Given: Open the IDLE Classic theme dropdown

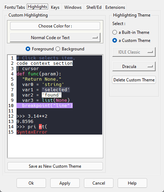Looking at the screenshot, I should click(x=134, y=52).
